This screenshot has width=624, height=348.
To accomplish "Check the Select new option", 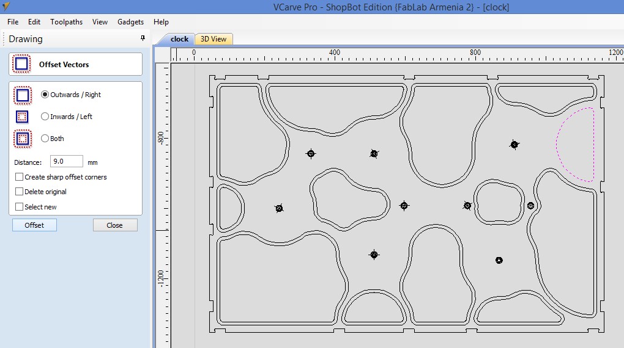I will (x=19, y=206).
